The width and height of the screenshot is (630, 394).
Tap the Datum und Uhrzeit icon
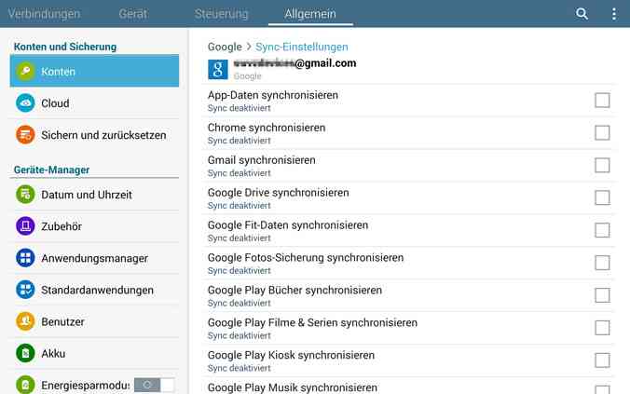[x=25, y=195]
